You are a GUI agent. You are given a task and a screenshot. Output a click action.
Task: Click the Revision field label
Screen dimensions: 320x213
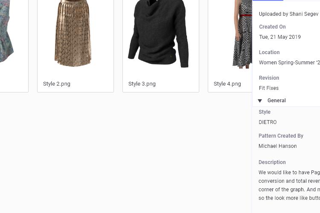coord(269,78)
